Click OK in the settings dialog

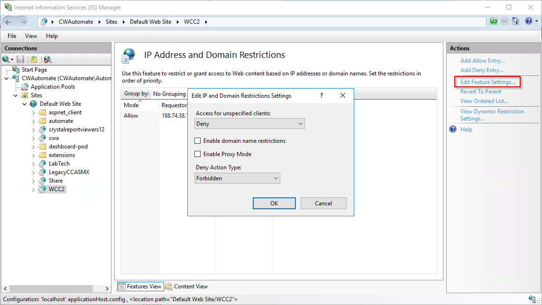pos(274,203)
